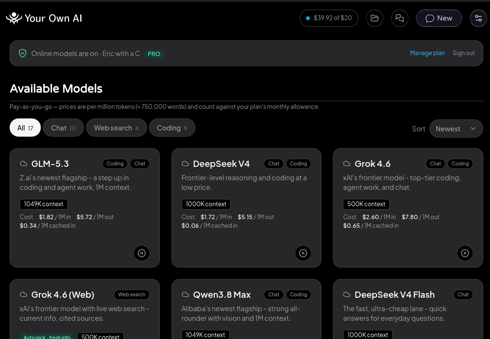Click the 1049K context badge on GLM-5.3
This screenshot has height=339, width=490.
(44, 204)
